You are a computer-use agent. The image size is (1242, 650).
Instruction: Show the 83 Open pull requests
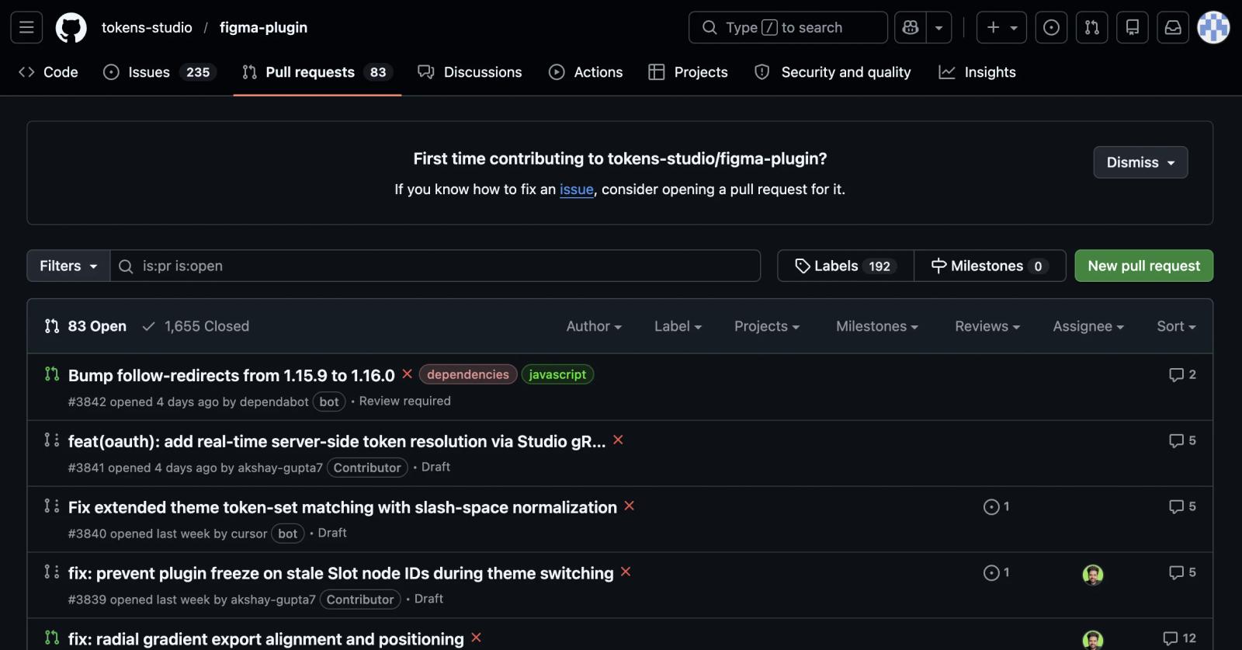[85, 326]
